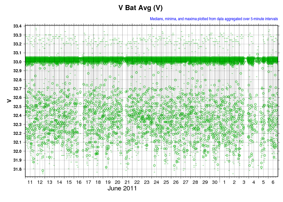Click the y-axis value 31.8
Image resolution: width=283 pixels, height=202 pixels.
click(17, 169)
